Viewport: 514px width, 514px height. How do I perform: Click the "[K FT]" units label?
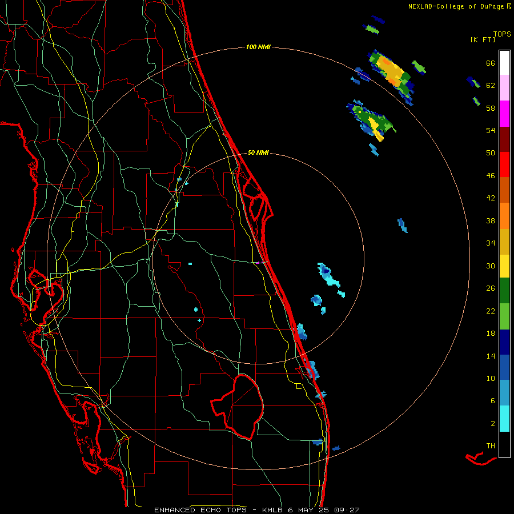click(x=483, y=40)
